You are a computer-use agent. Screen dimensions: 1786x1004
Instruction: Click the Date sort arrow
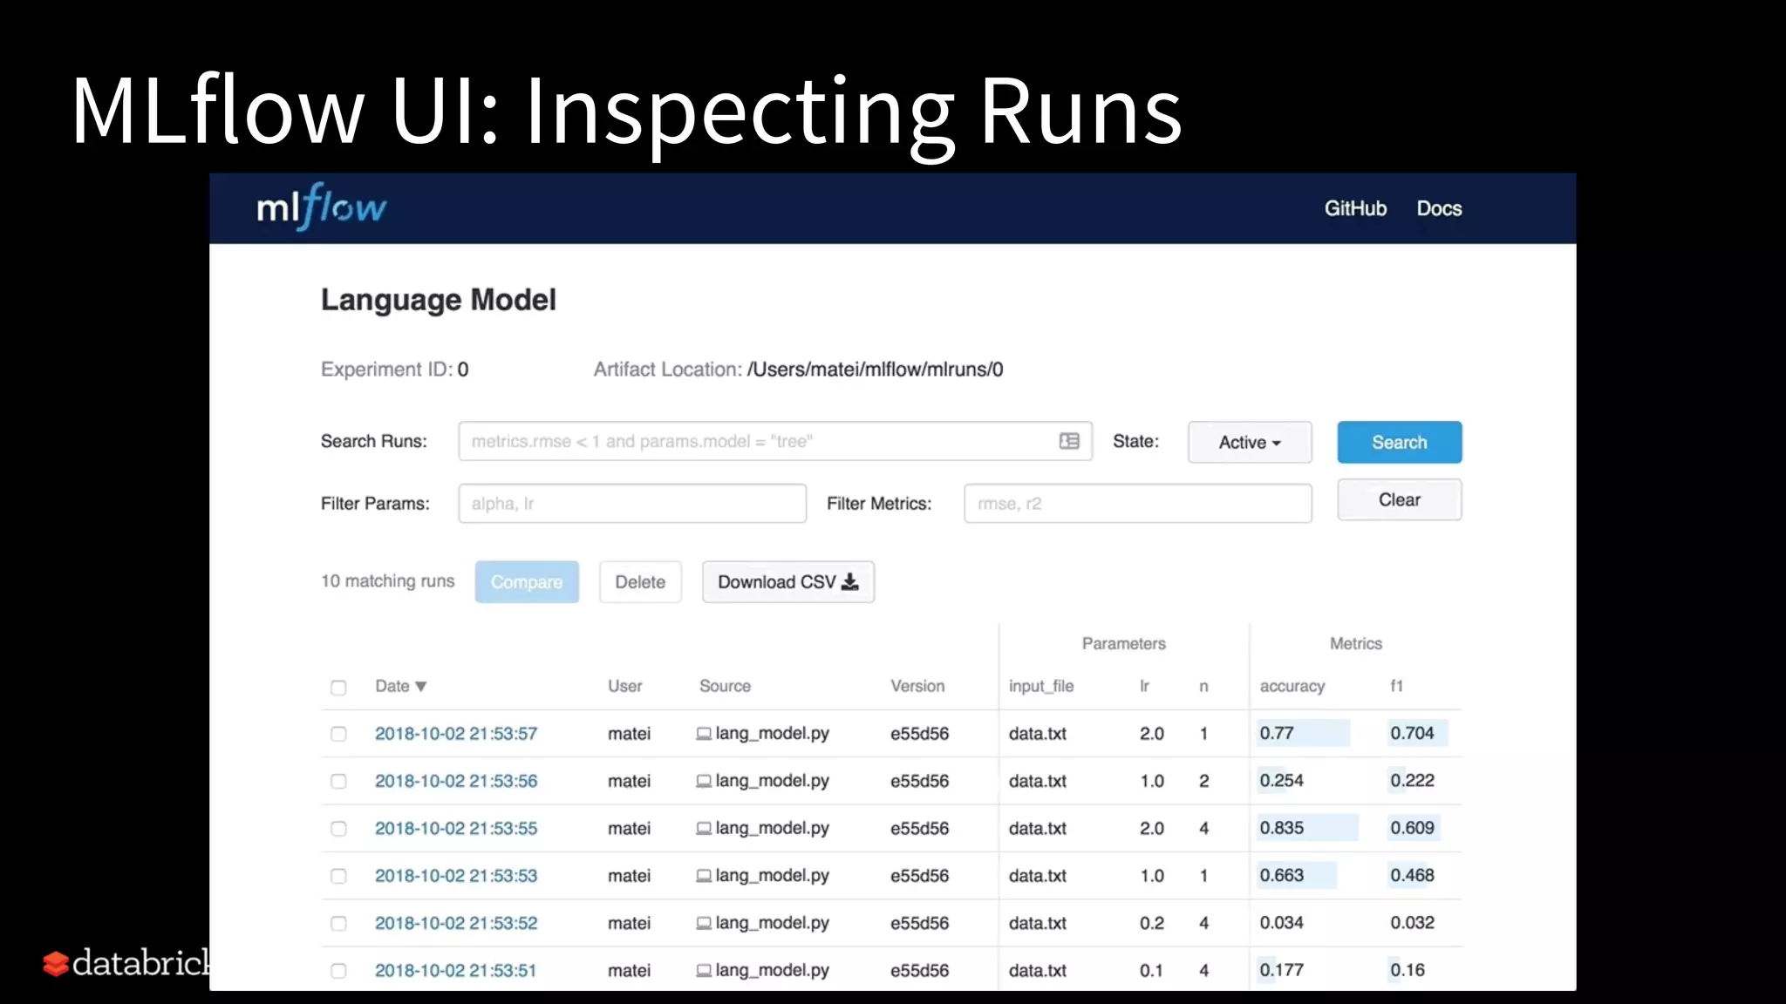pyautogui.click(x=421, y=687)
